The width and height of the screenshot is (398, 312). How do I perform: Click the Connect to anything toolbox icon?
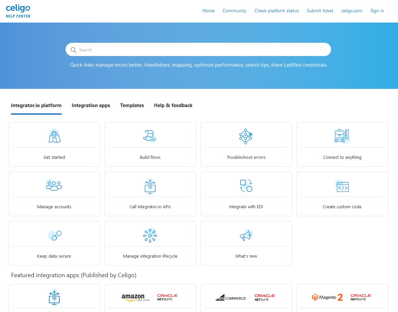(342, 136)
